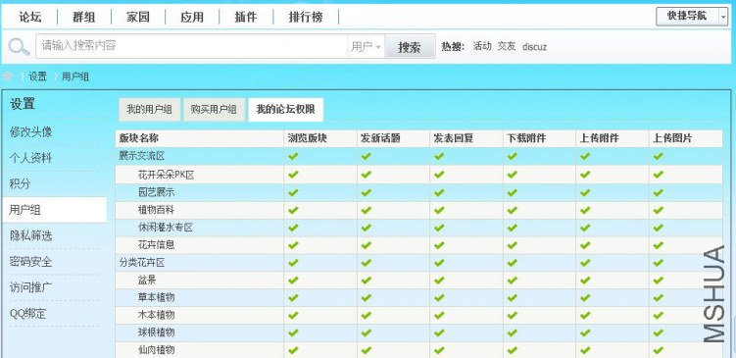The height and width of the screenshot is (358, 736).
Task: Click 上传图片 column header
Action: tap(672, 138)
